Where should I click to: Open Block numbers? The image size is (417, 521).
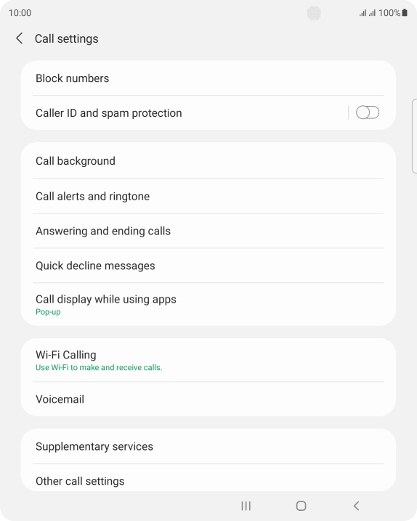coord(208,78)
